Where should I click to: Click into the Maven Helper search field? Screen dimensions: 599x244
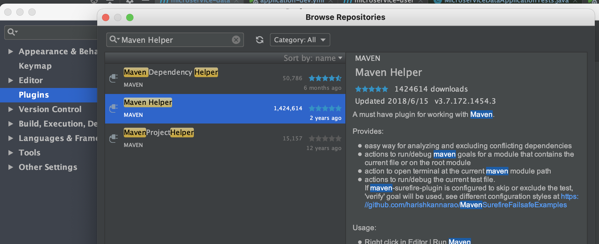coord(175,40)
